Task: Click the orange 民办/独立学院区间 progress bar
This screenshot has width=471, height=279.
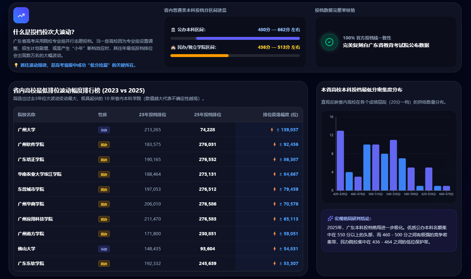Action: point(199,56)
